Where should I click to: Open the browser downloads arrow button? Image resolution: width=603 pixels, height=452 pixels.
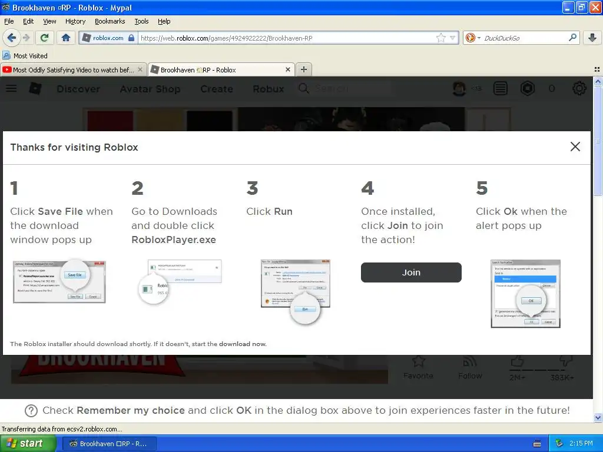pos(592,38)
